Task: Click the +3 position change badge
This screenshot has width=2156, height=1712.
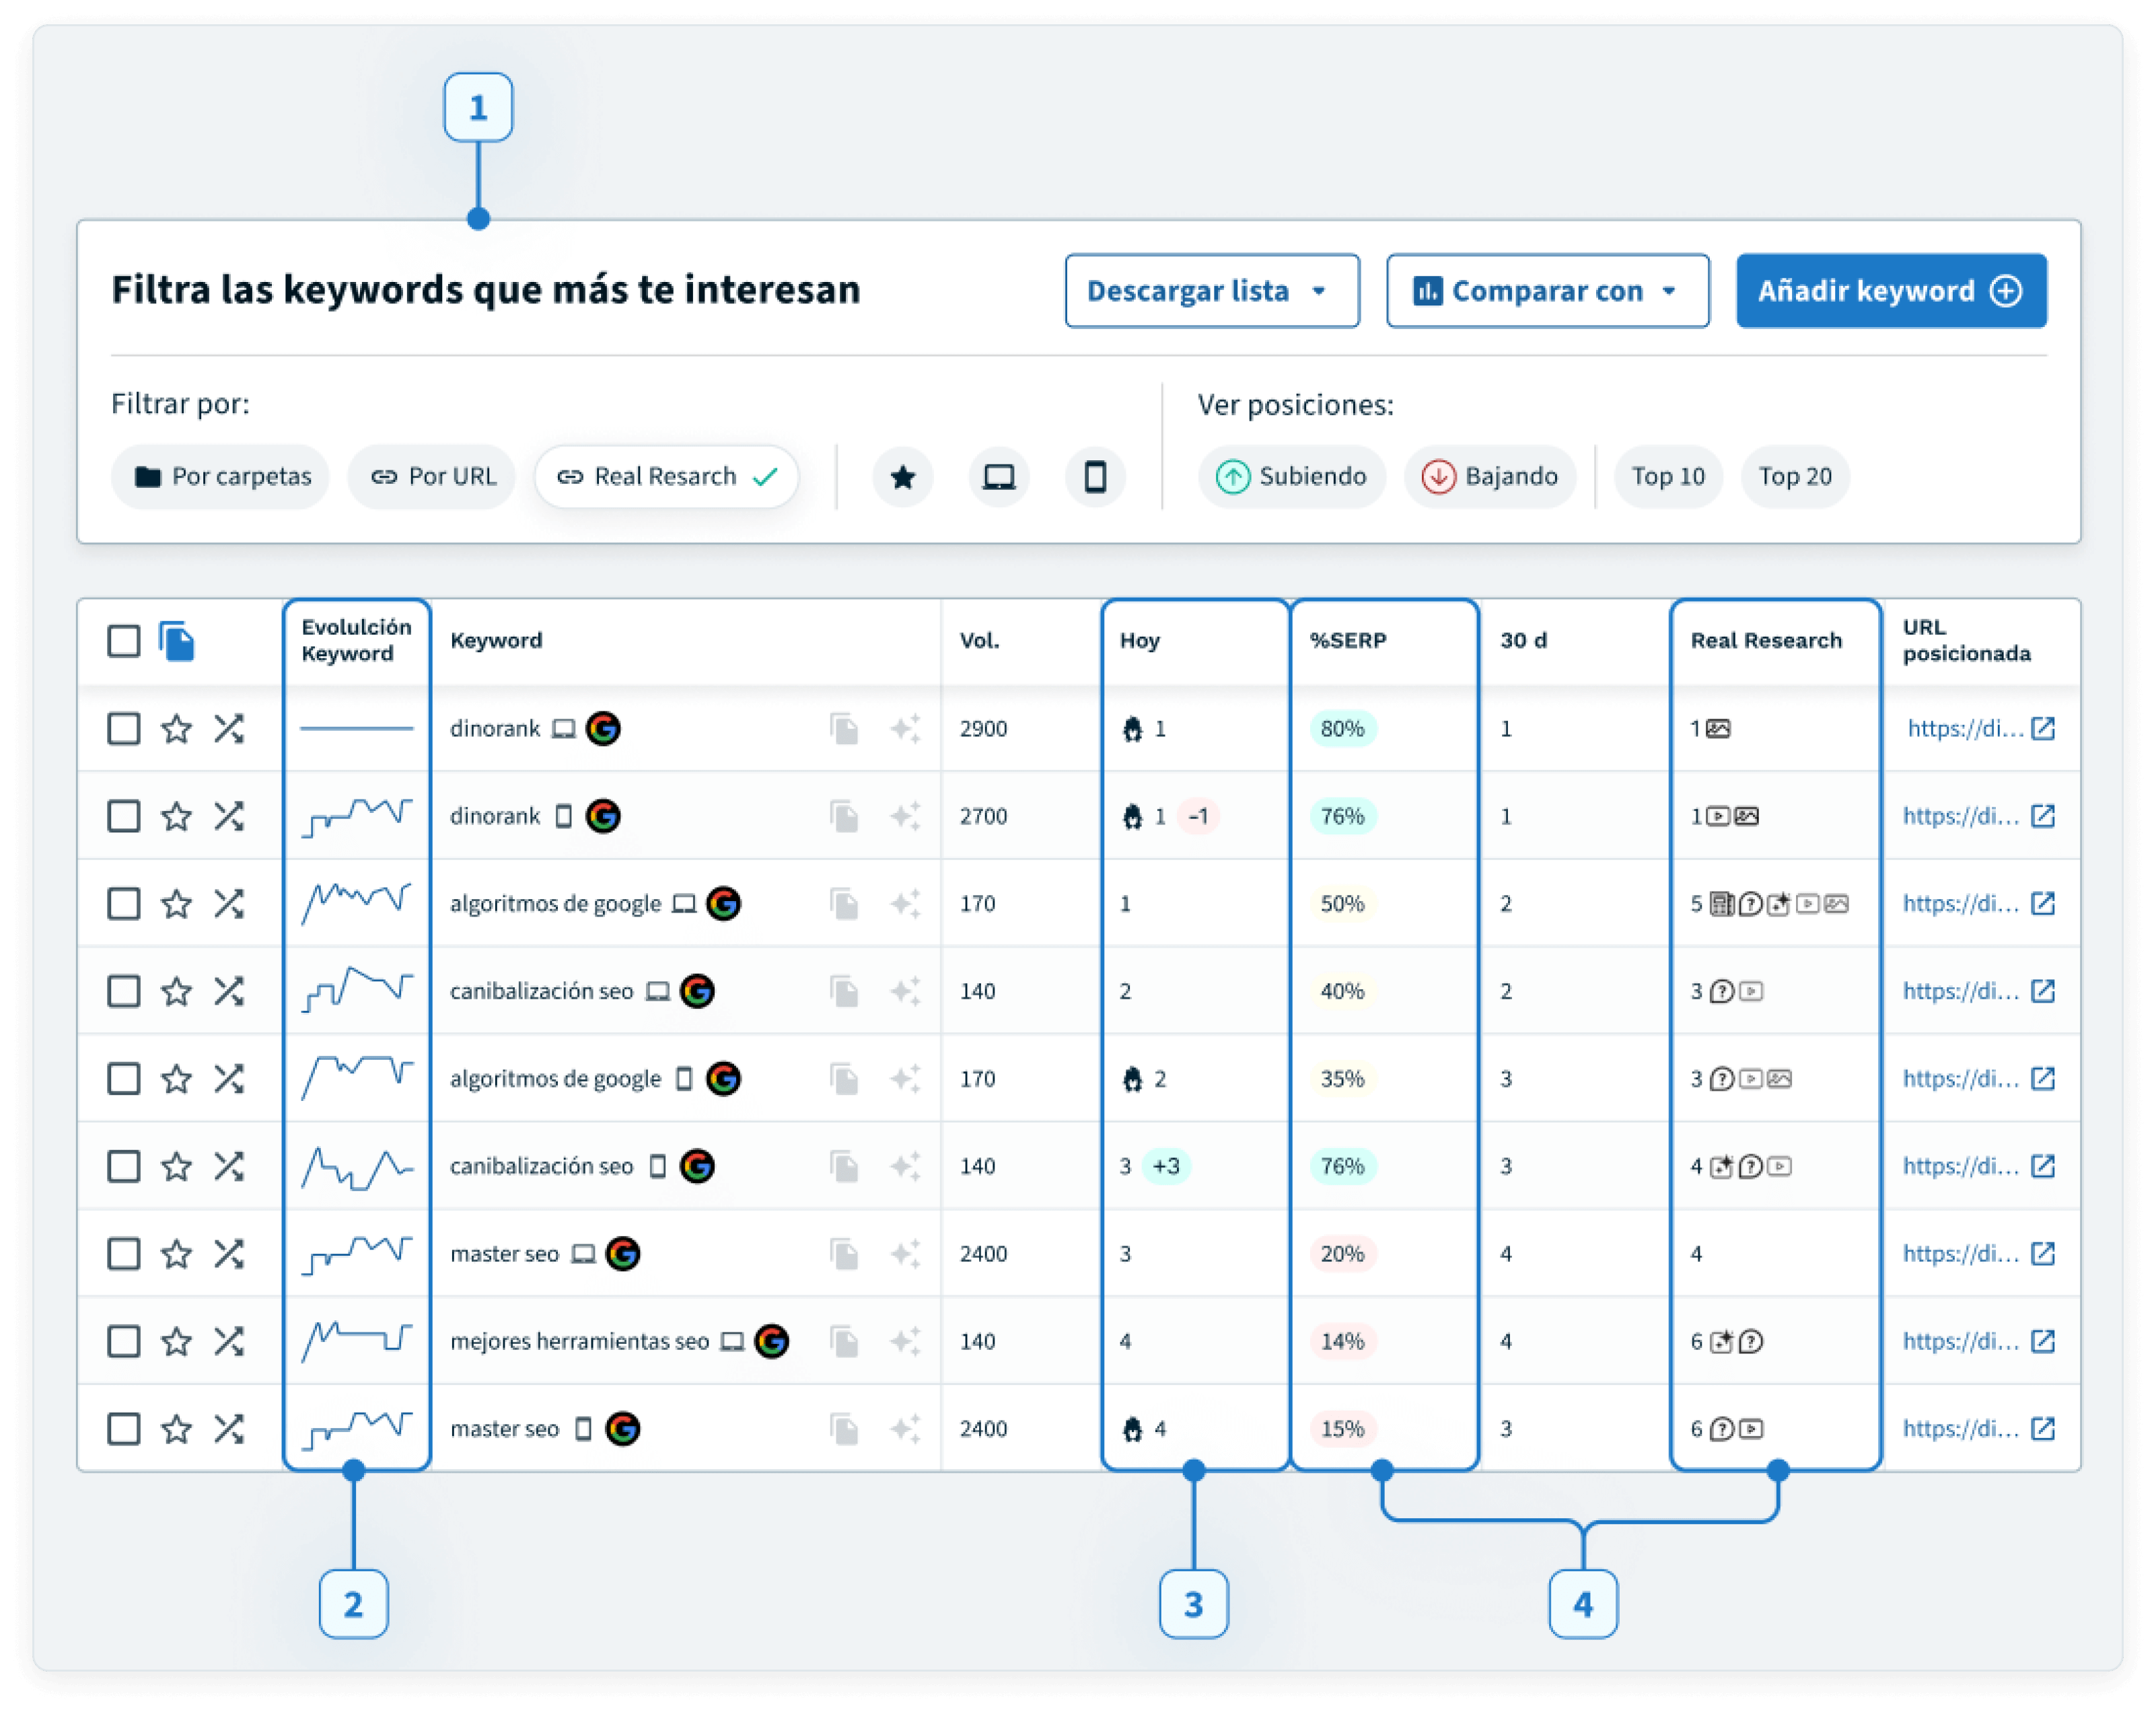Action: (x=1166, y=1166)
